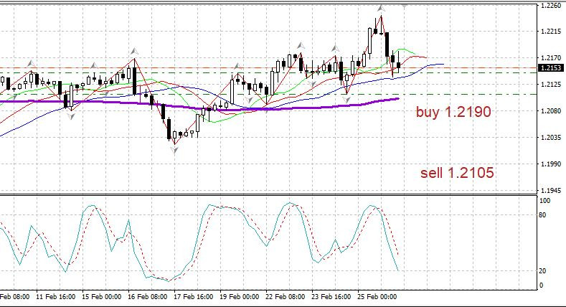Screen dimensions: 566x307
Task: Select the 'sell 1.2105' text label
Action: click(x=457, y=173)
